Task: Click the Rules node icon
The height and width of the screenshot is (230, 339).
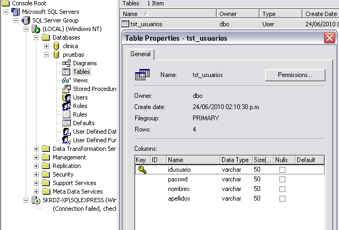Action: pos(67,114)
